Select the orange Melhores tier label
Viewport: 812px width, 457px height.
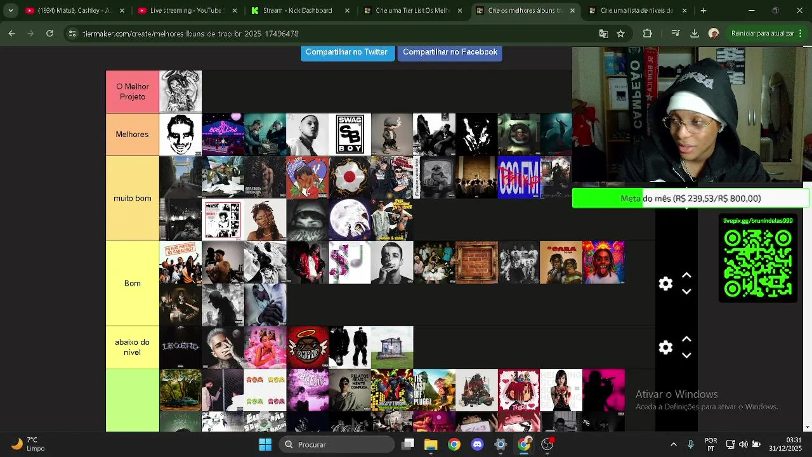(133, 135)
